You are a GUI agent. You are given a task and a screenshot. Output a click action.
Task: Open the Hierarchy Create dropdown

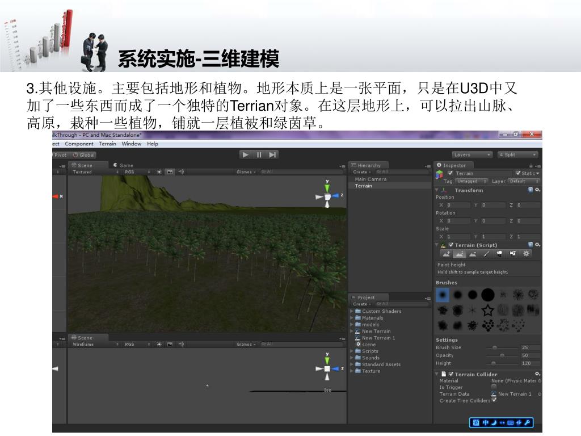pos(361,172)
